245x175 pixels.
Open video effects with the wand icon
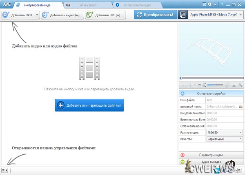coord(240,85)
